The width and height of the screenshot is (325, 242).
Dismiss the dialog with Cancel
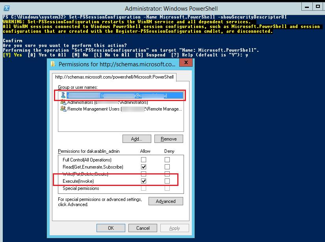(x=143, y=228)
